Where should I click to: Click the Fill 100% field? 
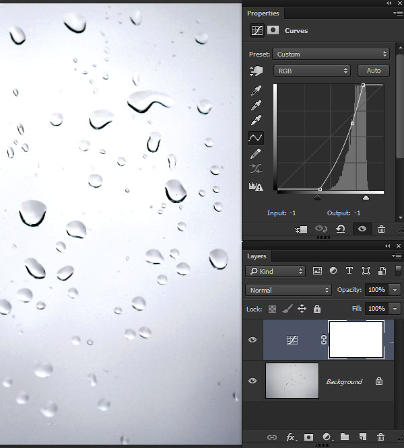[x=376, y=309]
